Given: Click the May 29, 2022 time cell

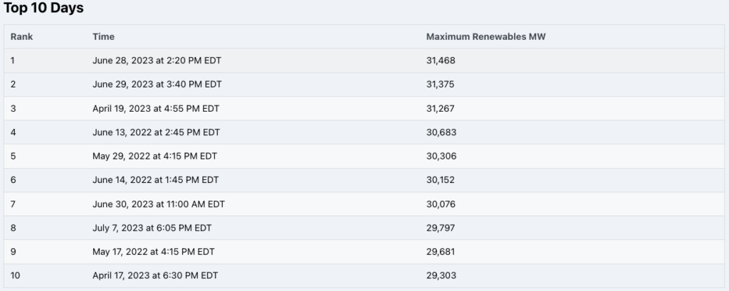Looking at the screenshot, I should (x=154, y=157).
